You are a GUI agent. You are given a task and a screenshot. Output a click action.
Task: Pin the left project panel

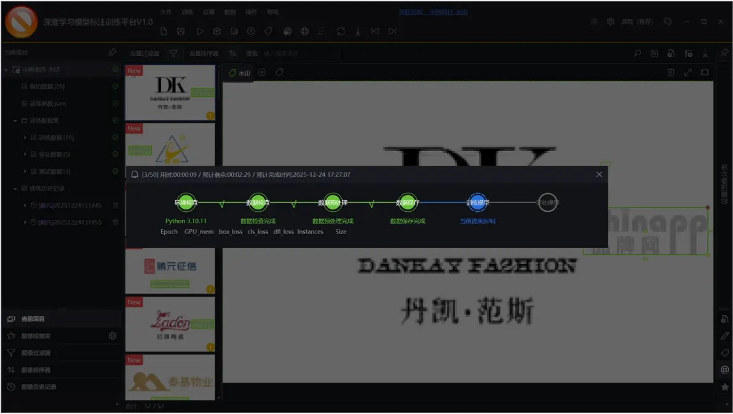pyautogui.click(x=112, y=52)
